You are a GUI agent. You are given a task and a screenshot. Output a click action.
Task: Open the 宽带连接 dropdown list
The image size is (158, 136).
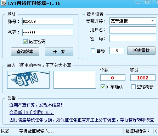152,21
